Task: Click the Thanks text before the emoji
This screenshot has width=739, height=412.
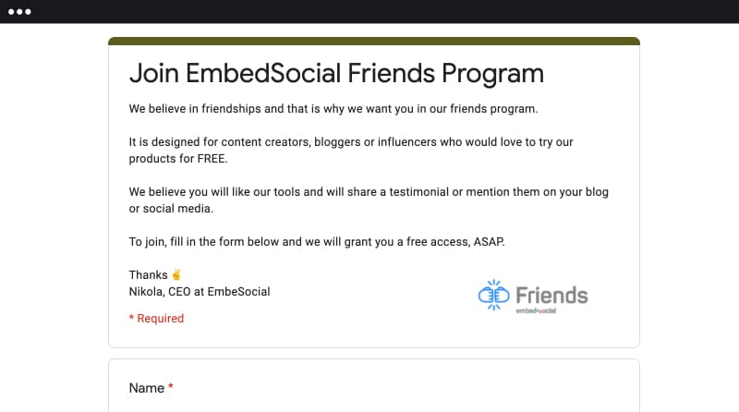Action: [x=148, y=275]
